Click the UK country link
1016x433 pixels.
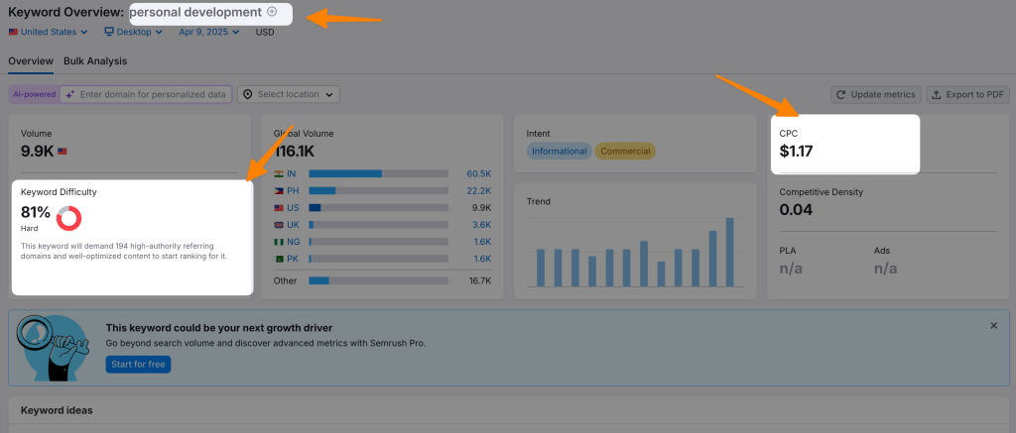coord(293,225)
